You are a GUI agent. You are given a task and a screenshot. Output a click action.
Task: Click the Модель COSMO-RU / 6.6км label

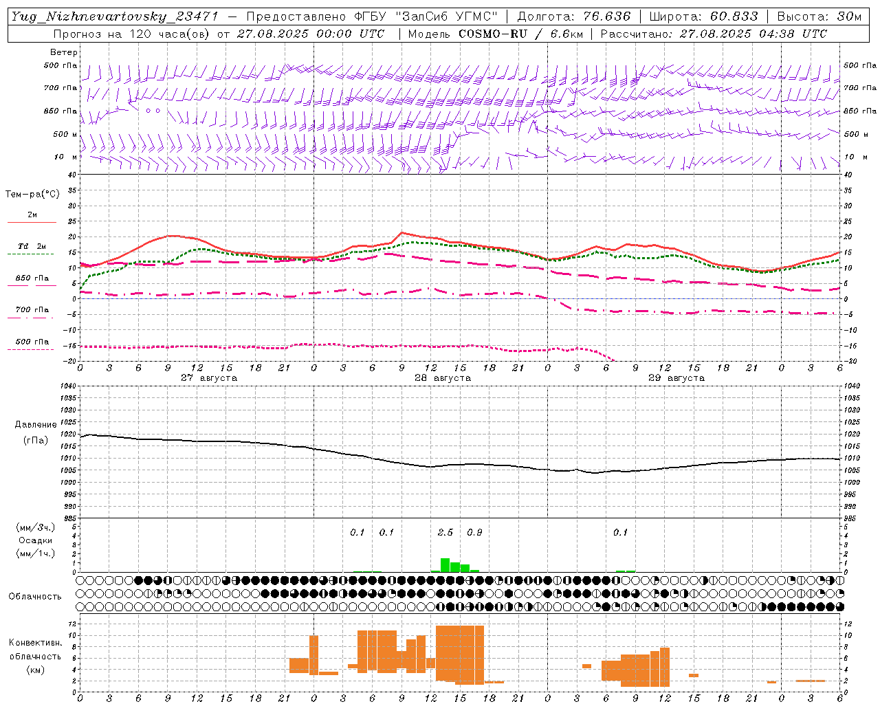click(495, 34)
